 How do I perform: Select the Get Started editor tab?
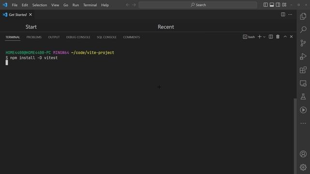[x=17, y=14]
